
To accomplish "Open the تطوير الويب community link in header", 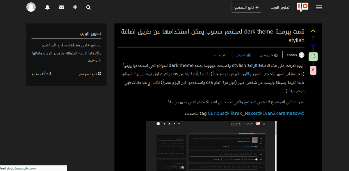I will click(x=280, y=7).
